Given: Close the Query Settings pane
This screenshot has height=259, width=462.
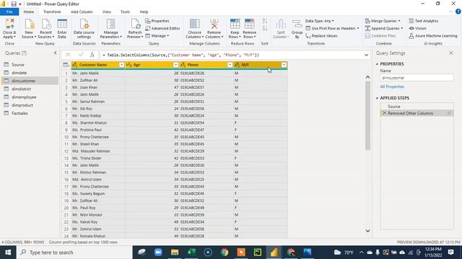Looking at the screenshot, I should (451, 53).
